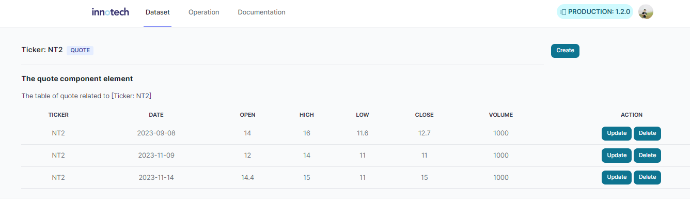Screen dimensions: 690x215
Task: Click the CLOSE column header
Action: pos(424,115)
